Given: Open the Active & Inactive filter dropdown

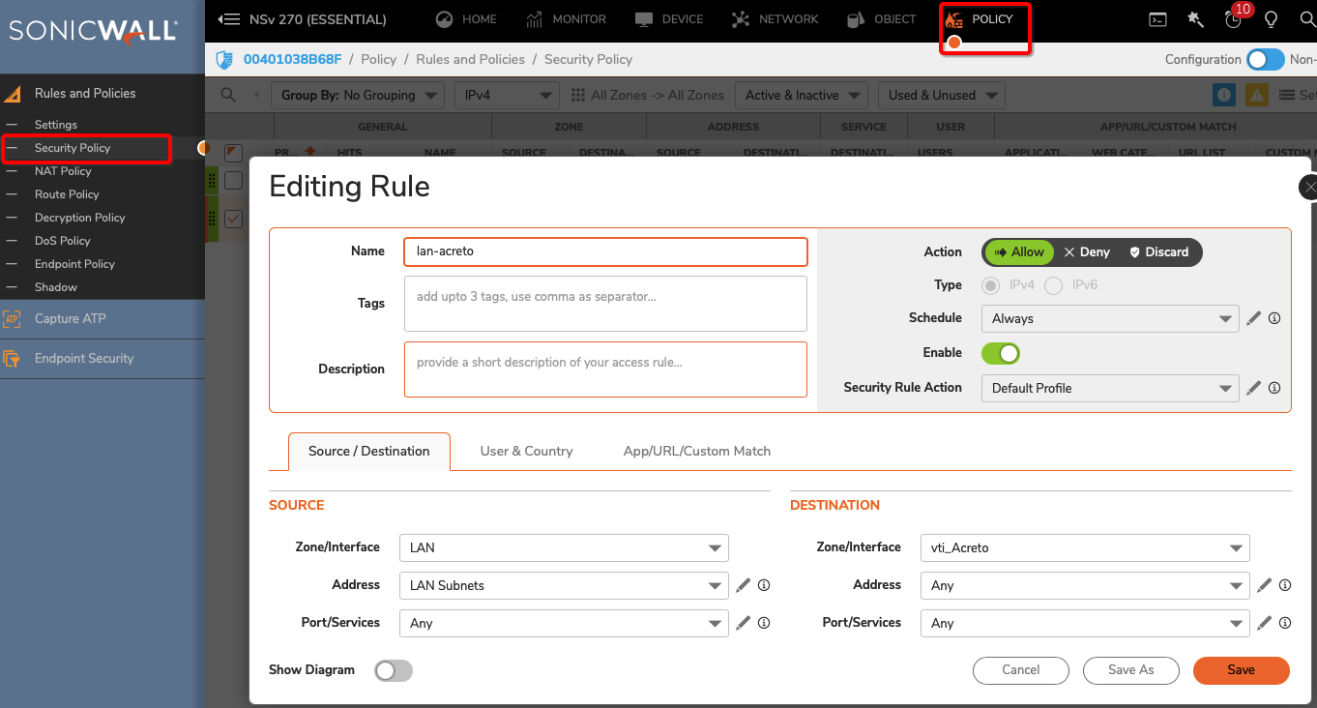Looking at the screenshot, I should (802, 95).
